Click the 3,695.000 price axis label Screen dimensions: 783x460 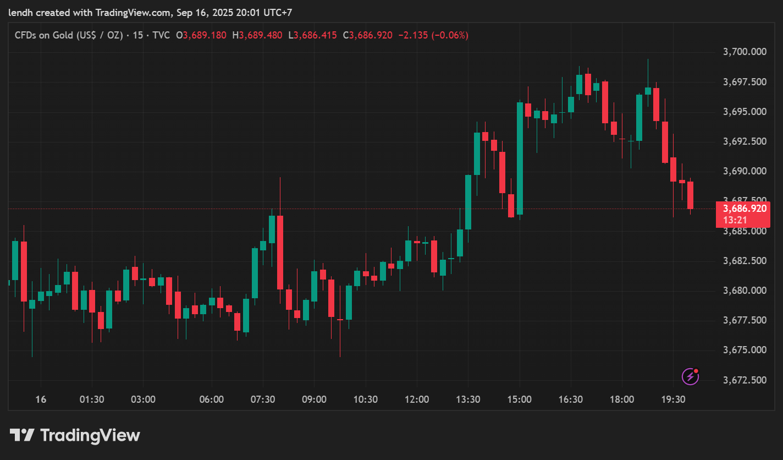pos(745,112)
